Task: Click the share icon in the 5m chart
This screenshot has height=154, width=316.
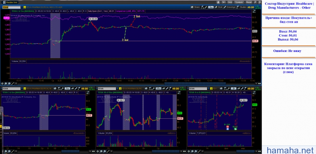Action: click(x=55, y=89)
